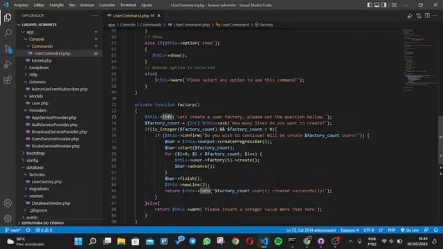The width and height of the screenshot is (443, 249).
Task: Open the Arquivo menu
Action: (x=21, y=5)
